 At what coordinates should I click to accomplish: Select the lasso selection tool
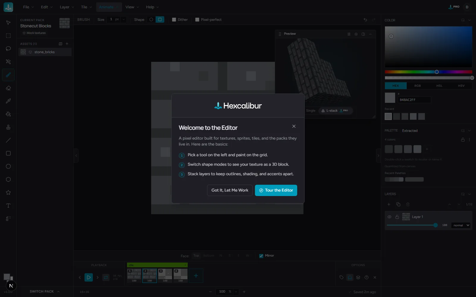pyautogui.click(x=8, y=49)
